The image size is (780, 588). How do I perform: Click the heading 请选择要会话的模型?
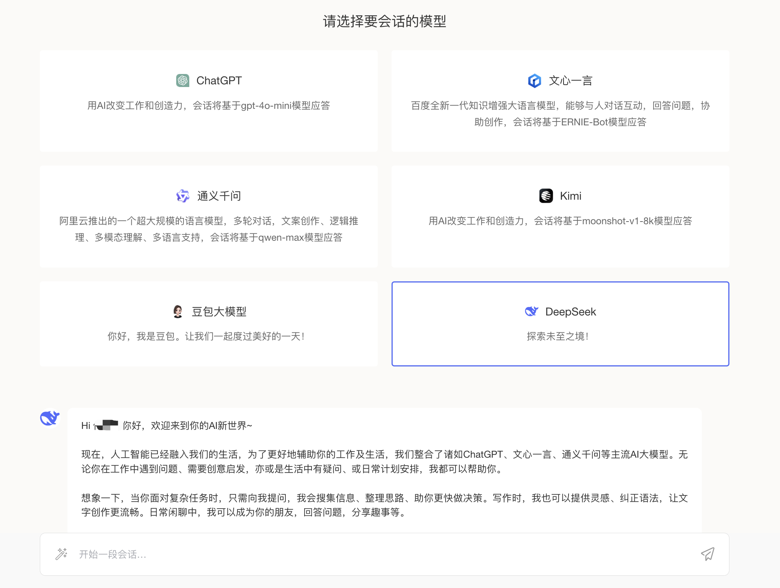point(385,21)
